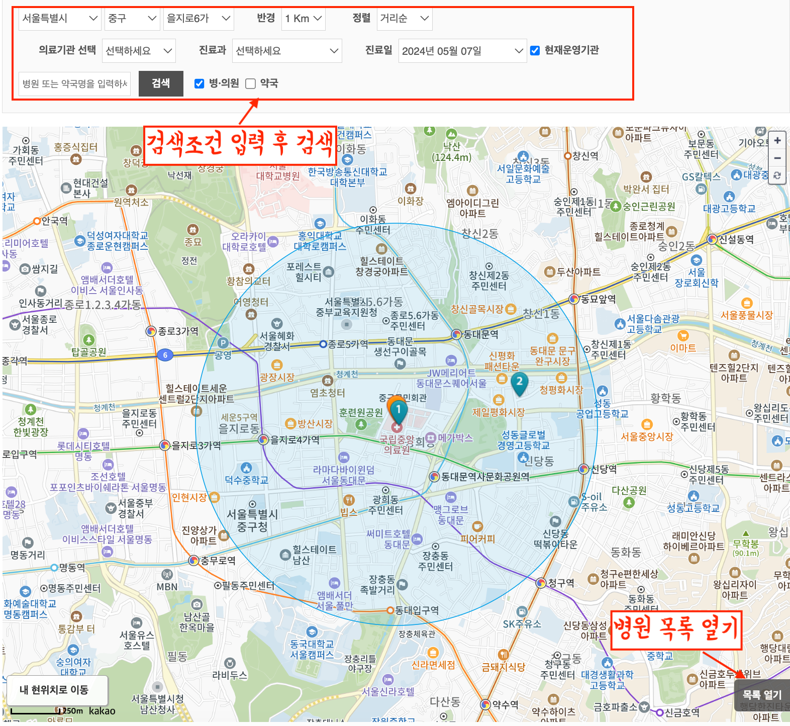
Task: Click the map refresh icon
Action: coord(777,175)
